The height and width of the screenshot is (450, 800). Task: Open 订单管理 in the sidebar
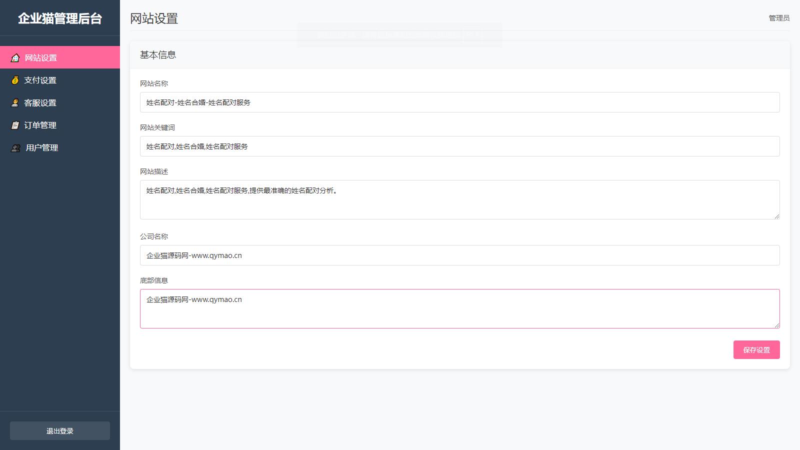click(x=40, y=125)
